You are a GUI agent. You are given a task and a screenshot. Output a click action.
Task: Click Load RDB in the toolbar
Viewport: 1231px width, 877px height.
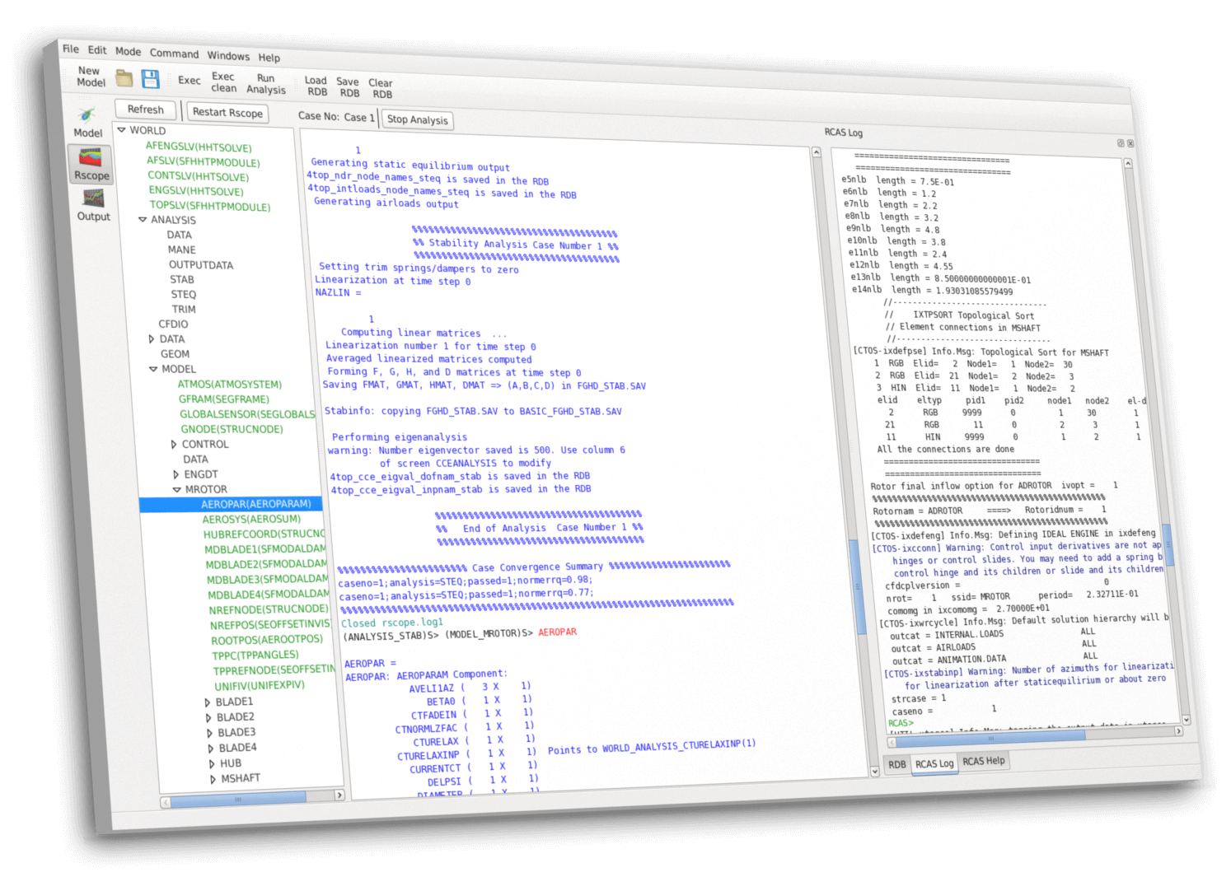tap(316, 86)
